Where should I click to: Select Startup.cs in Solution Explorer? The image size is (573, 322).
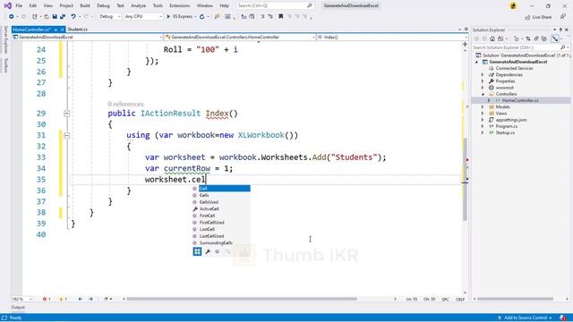(x=505, y=132)
